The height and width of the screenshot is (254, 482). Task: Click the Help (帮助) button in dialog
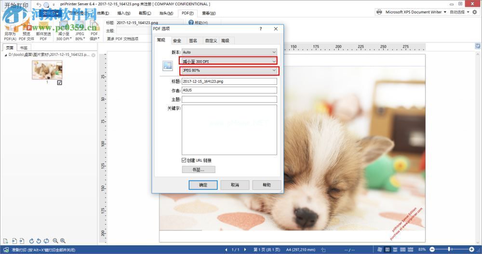[x=267, y=185]
